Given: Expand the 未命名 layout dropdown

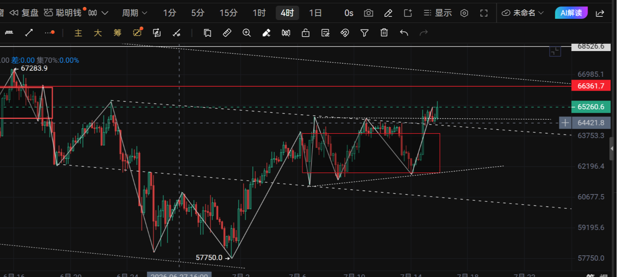Looking at the screenshot, I should [523, 13].
